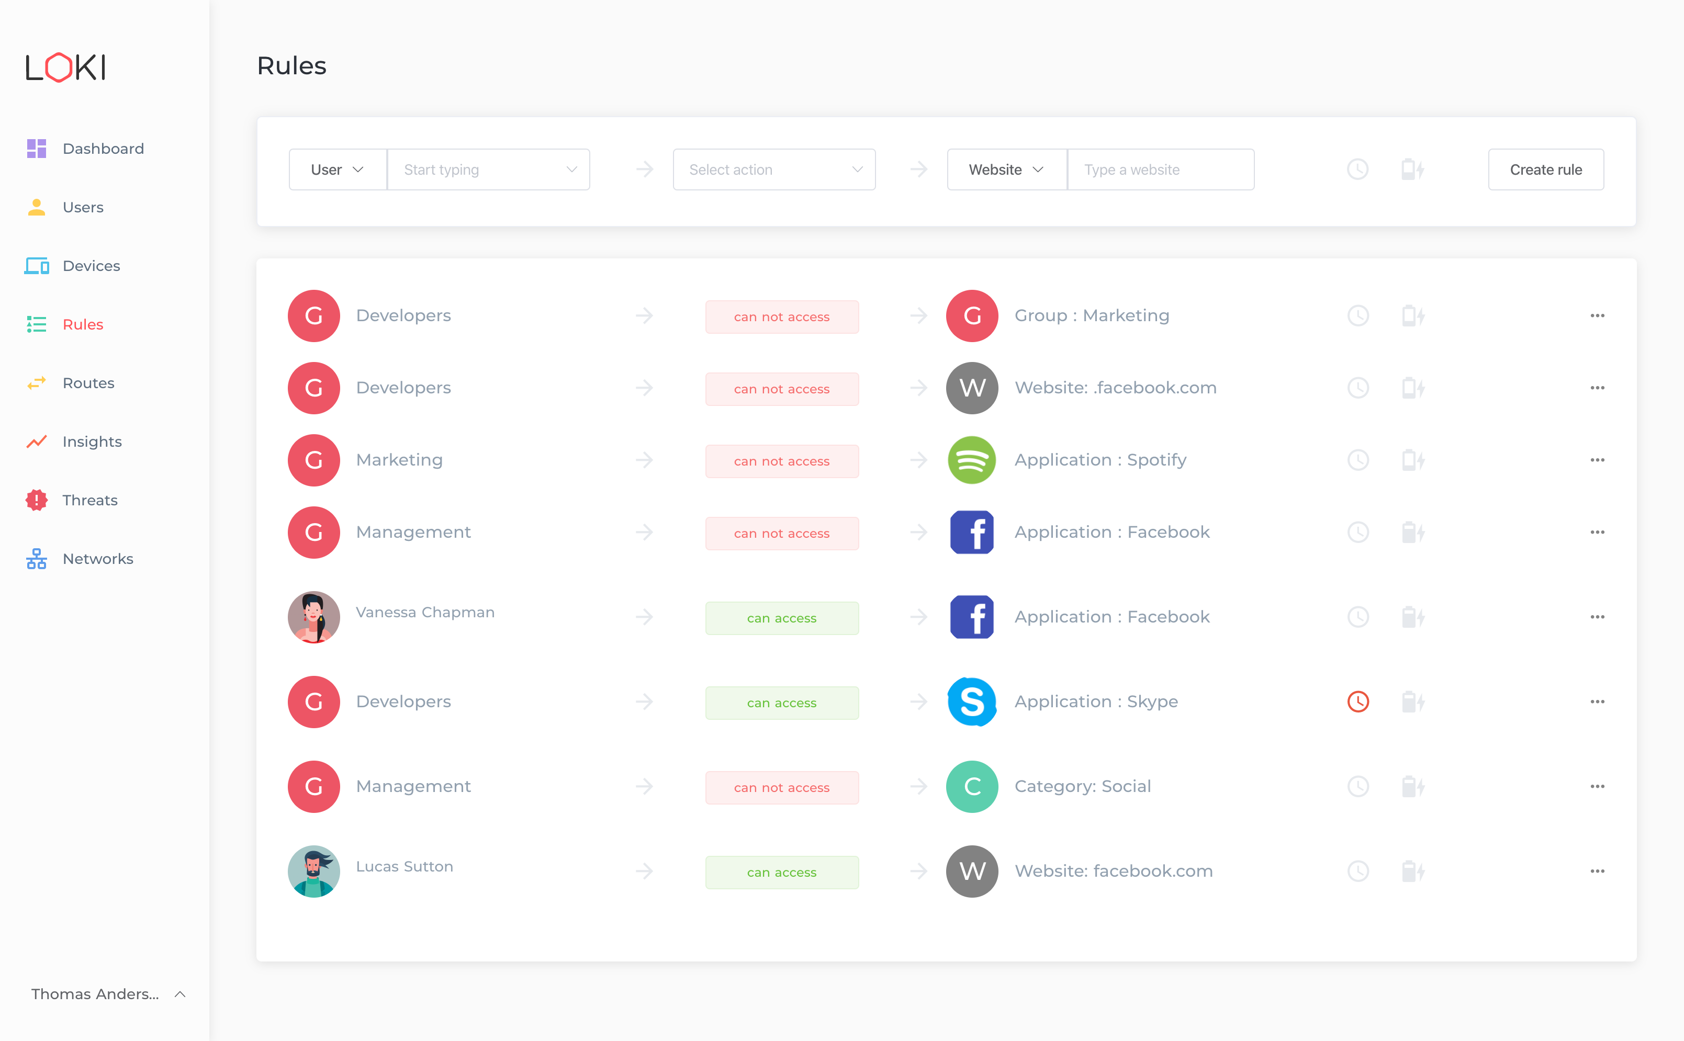
Task: Click Lucas Sutton's avatar
Action: point(313,871)
